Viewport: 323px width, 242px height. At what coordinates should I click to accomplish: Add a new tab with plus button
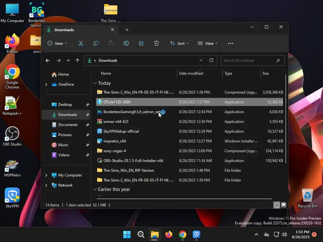127,30
